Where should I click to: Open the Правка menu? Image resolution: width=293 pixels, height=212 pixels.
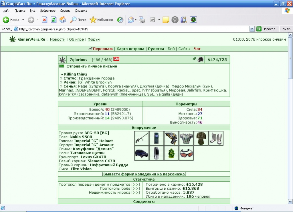coord(20,11)
